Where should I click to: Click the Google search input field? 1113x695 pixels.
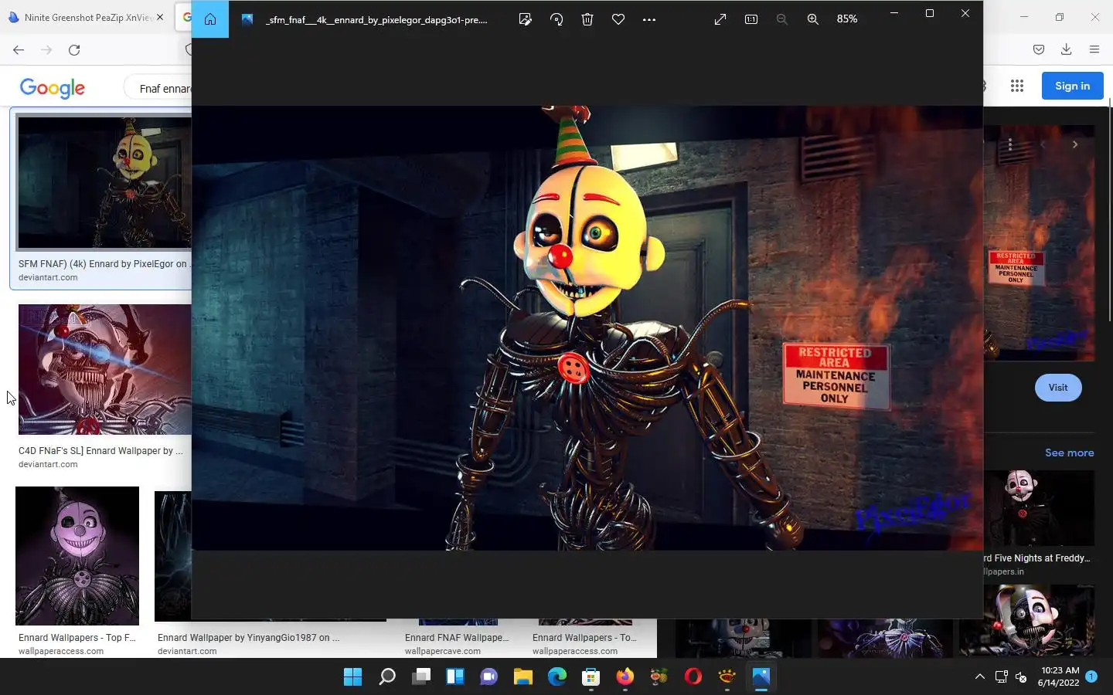(158, 88)
